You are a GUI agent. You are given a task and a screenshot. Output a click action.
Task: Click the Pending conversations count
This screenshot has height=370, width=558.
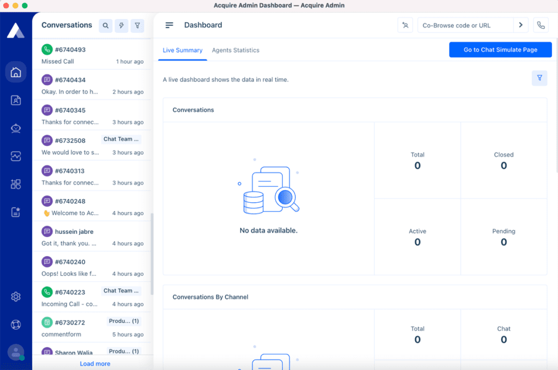[504, 242]
